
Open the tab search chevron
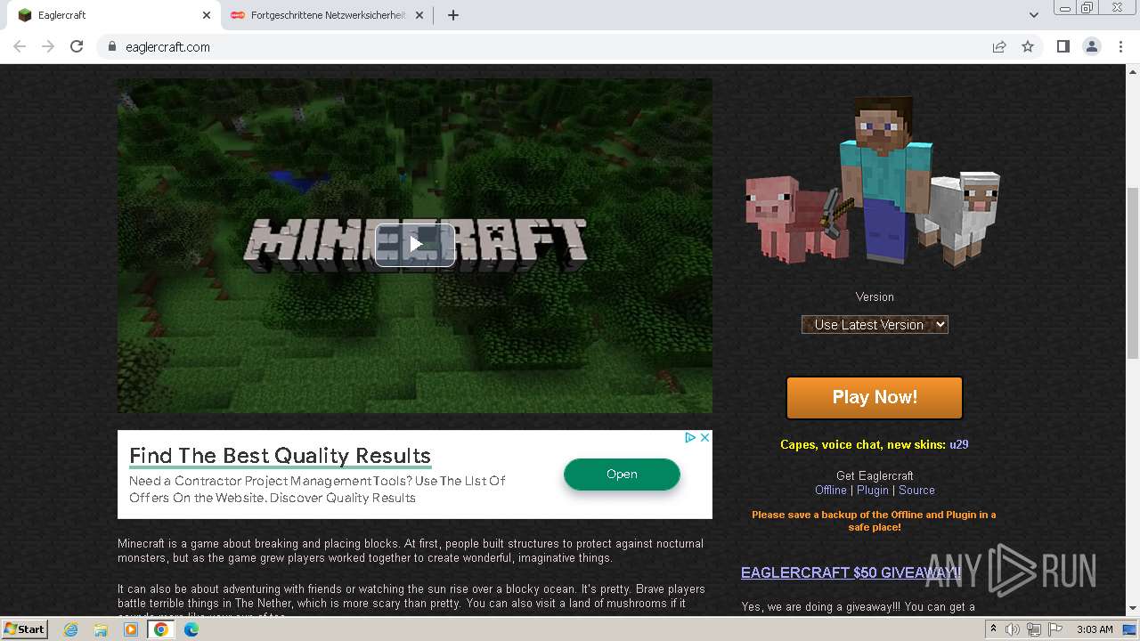1034,15
